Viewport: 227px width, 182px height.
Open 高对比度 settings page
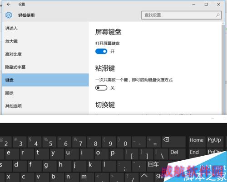(x=45, y=54)
